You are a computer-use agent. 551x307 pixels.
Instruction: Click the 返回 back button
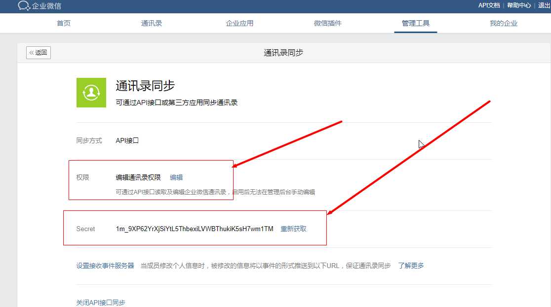click(39, 53)
